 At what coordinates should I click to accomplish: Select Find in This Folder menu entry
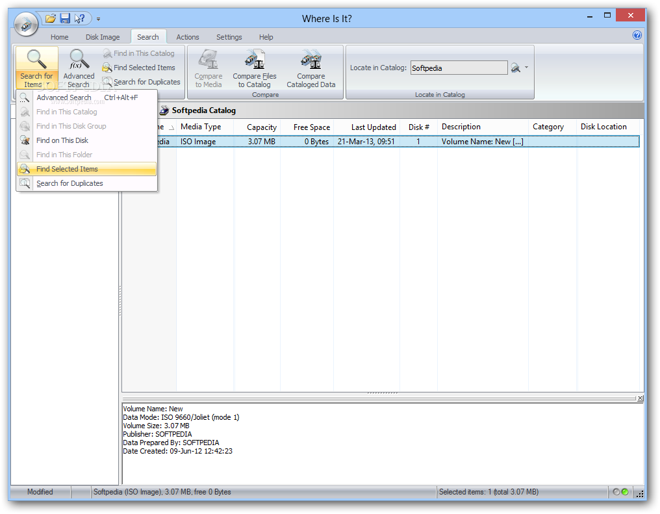click(x=86, y=155)
